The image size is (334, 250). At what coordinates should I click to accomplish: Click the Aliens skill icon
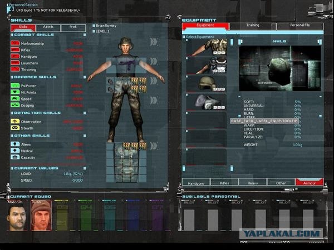point(14,144)
